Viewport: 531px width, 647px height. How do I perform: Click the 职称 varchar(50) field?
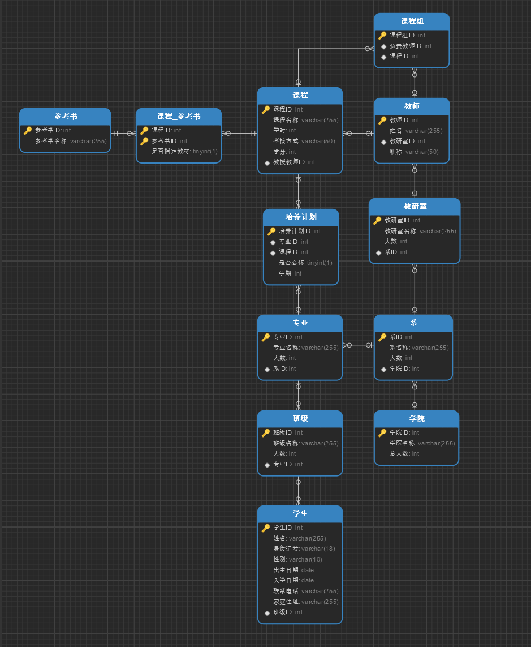coord(414,152)
